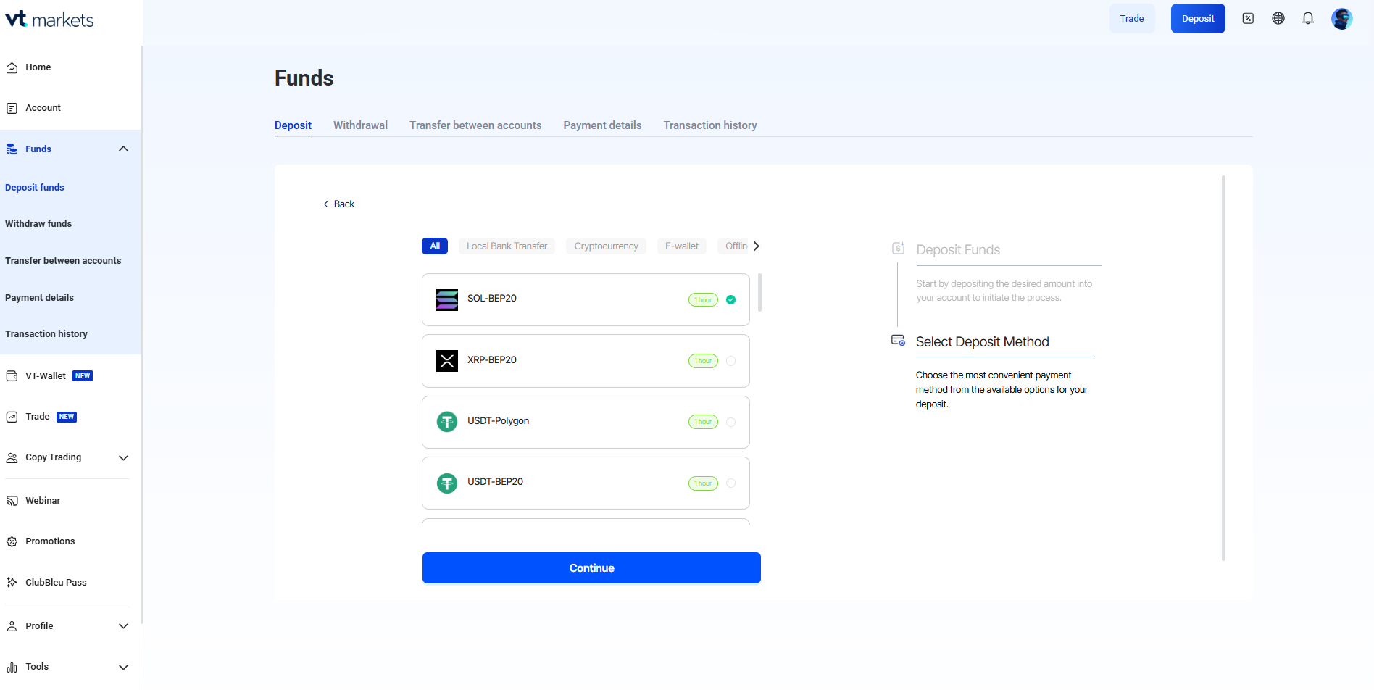Click the SOL-BEP20 coin logo
The height and width of the screenshot is (690, 1374).
click(x=447, y=299)
